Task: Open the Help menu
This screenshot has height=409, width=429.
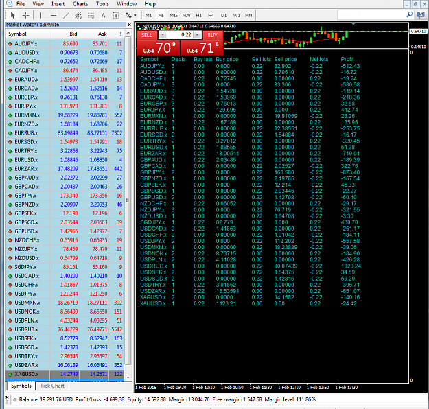Action: click(150, 4)
